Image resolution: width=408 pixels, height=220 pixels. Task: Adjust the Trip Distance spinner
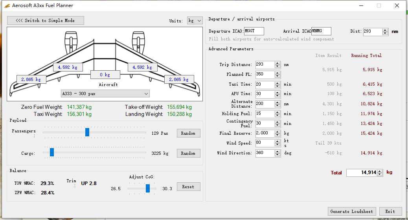[x=278, y=64]
